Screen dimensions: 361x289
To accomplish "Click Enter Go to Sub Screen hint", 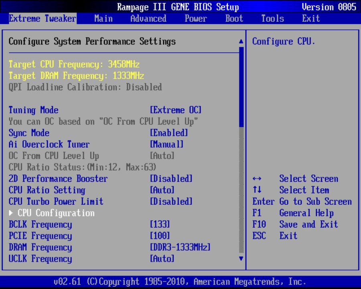I will 302,201.
